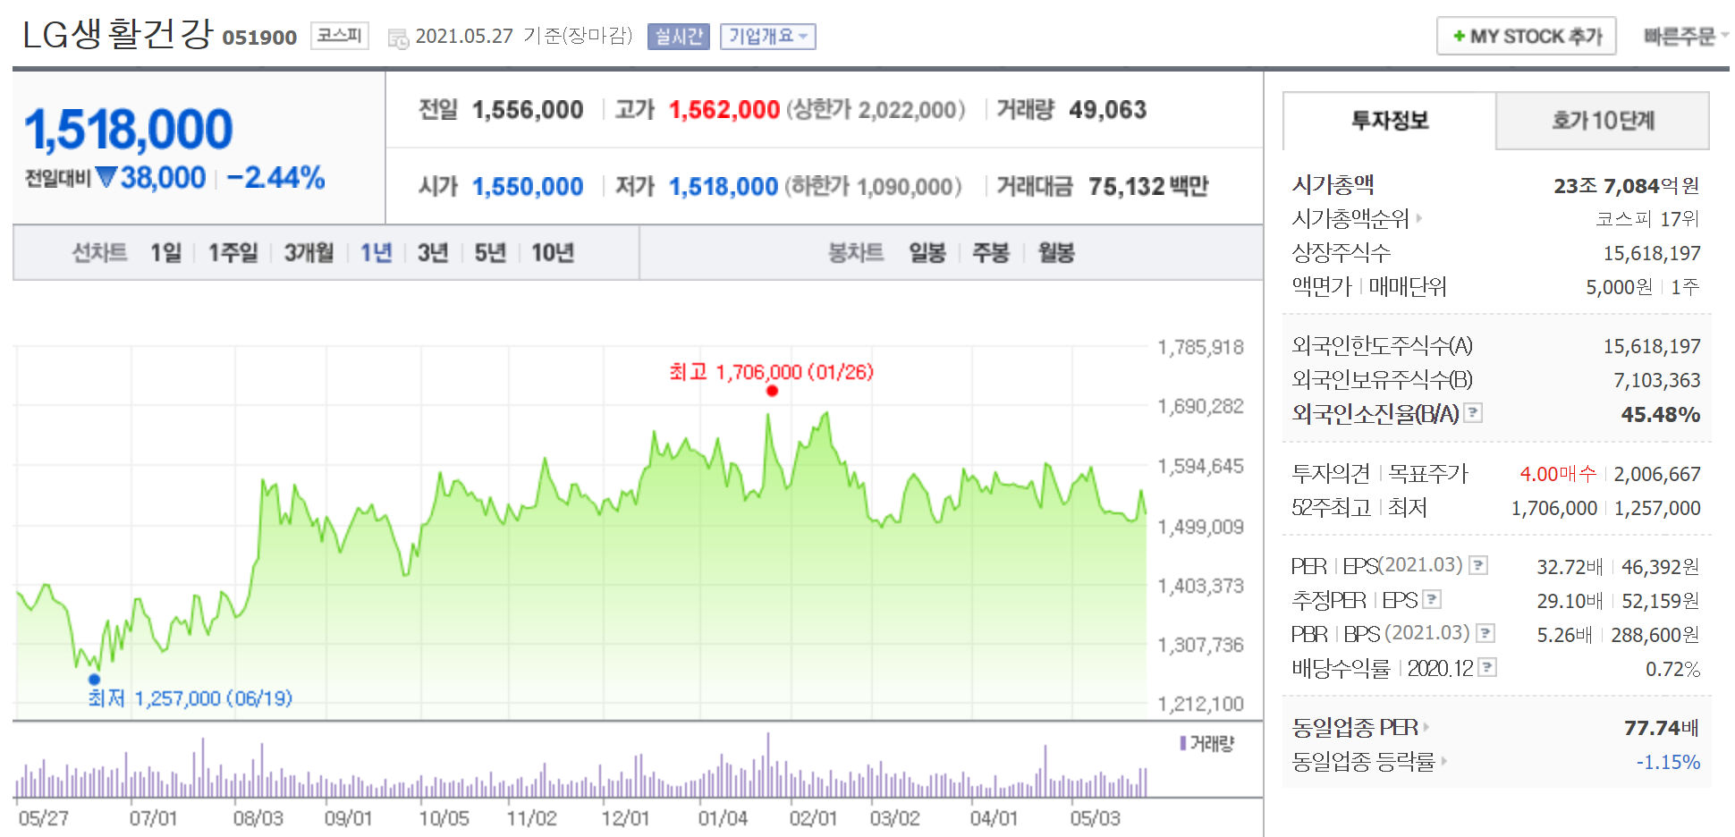1735x837 pixels.
Task: Click the down arrow icon beside 38,000
Action: pyautogui.click(x=106, y=177)
